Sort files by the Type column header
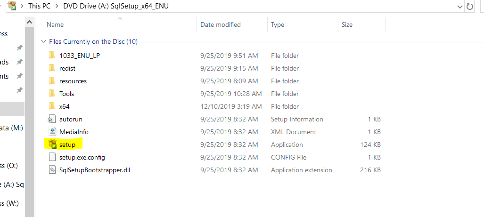The image size is (484, 217). click(278, 24)
